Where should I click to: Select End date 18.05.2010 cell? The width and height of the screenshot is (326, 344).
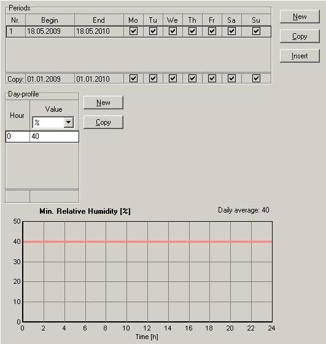(99, 31)
